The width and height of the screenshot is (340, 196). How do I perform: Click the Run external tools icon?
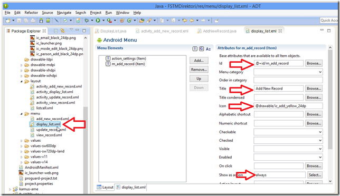coord(109,21)
